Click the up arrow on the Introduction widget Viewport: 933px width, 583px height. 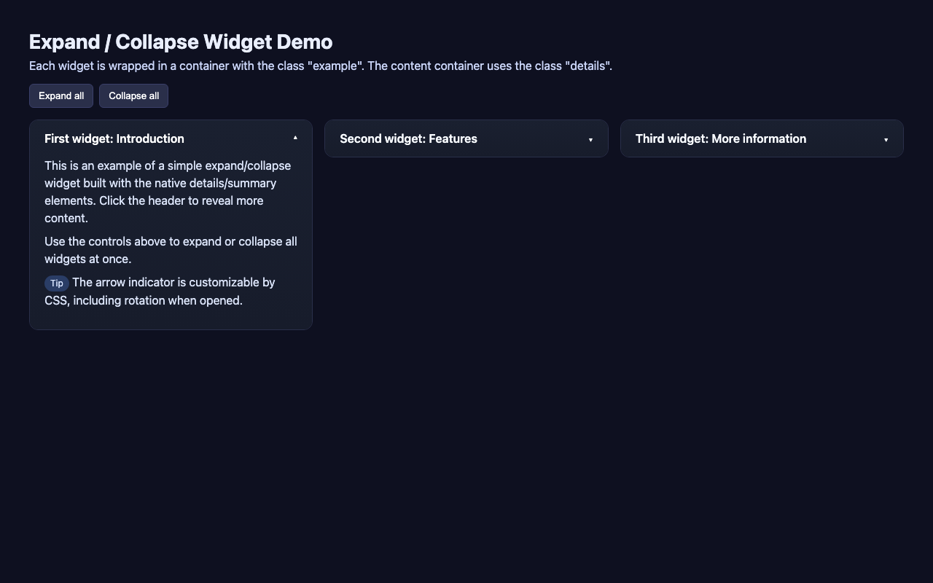[295, 138]
